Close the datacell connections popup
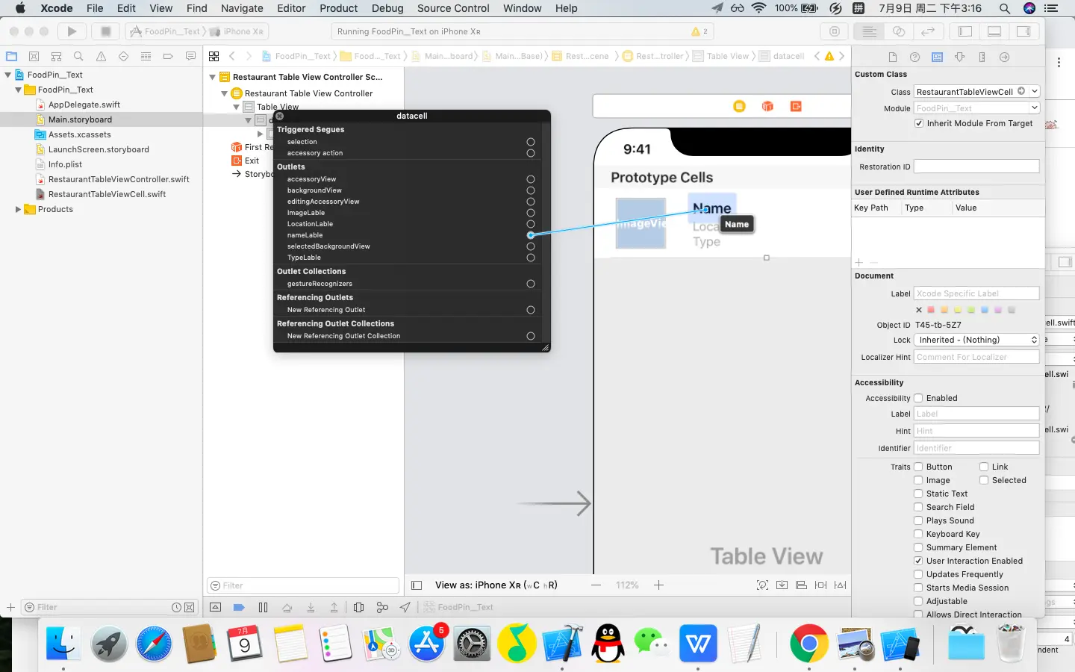 (280, 116)
